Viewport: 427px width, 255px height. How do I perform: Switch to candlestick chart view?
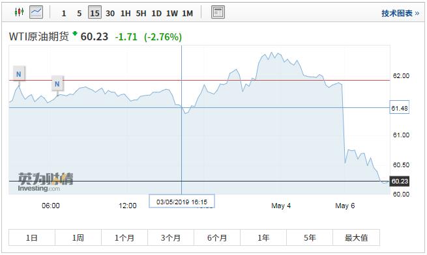pos(19,12)
